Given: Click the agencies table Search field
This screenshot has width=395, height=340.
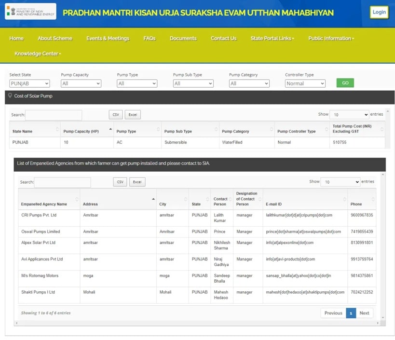Looking at the screenshot, I should pyautogui.click(x=63, y=182).
